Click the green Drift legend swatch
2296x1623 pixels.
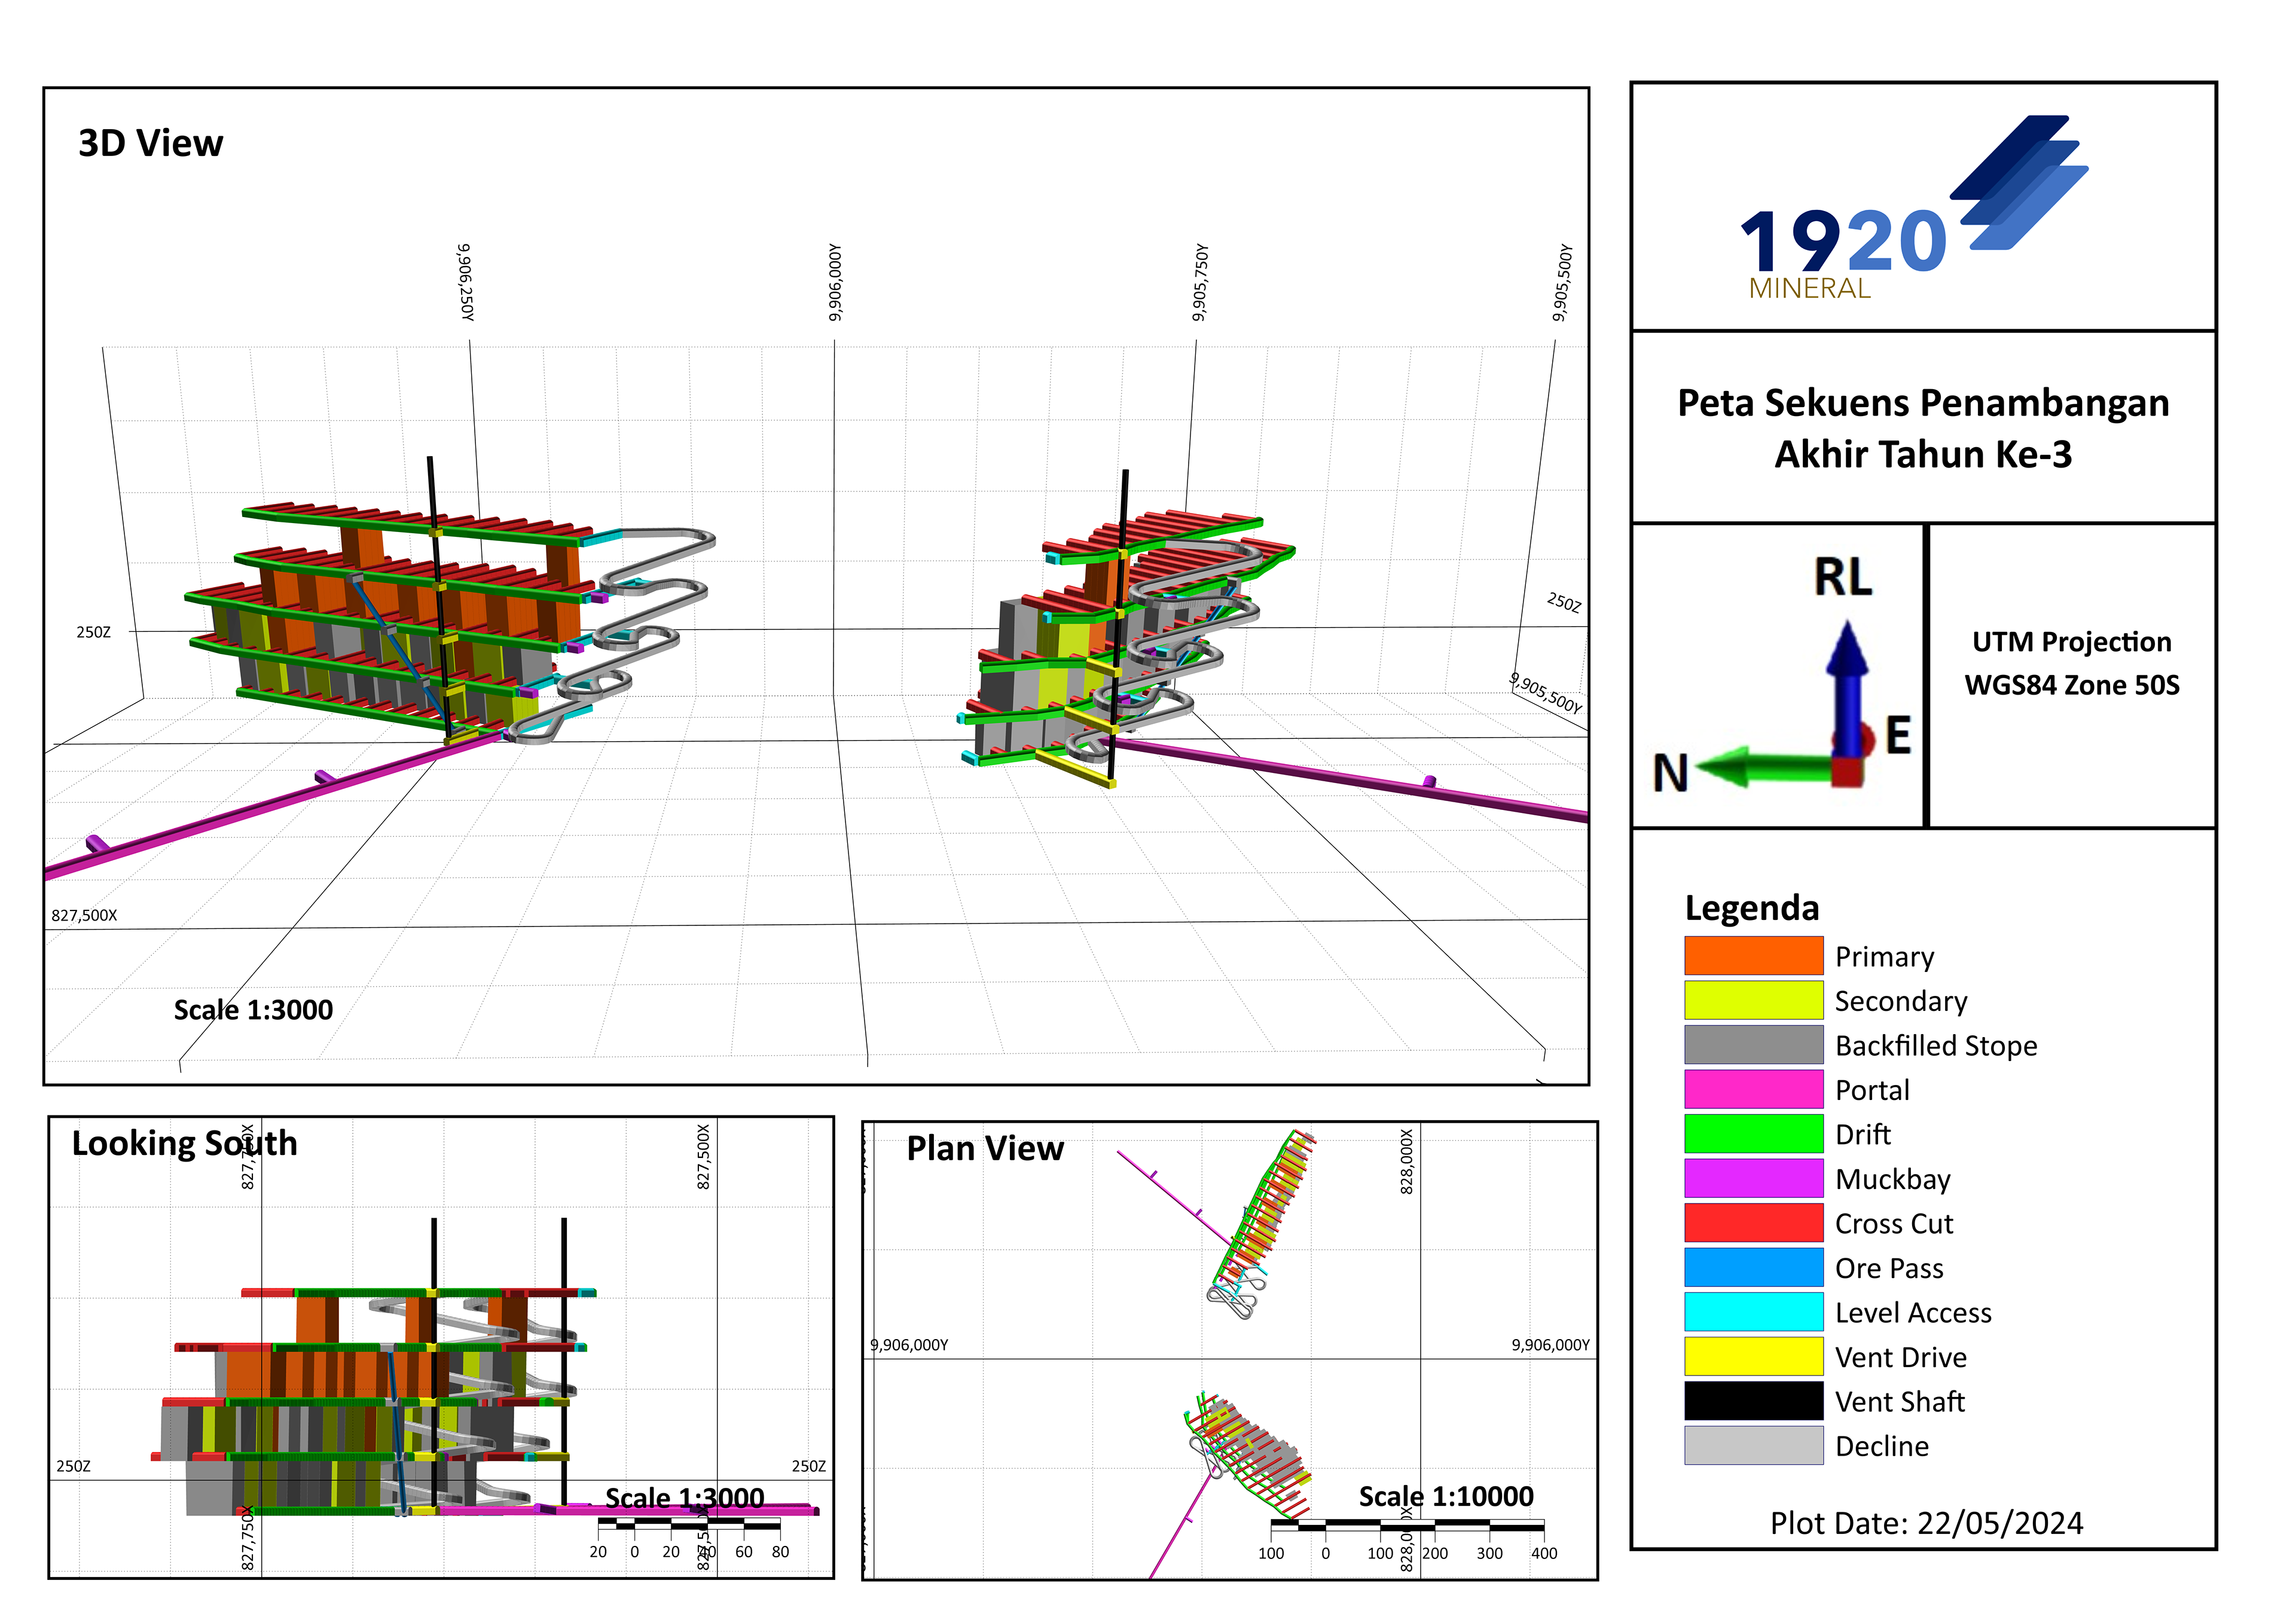(x=1753, y=1134)
